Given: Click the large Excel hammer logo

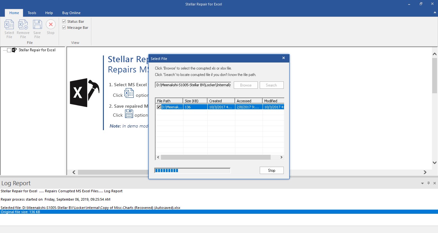Looking at the screenshot, I should [84, 93].
